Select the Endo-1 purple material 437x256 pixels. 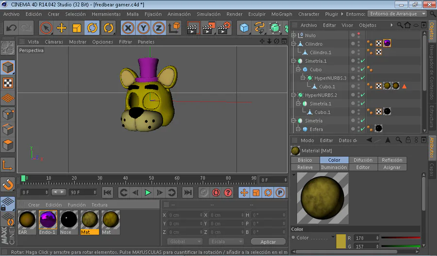48,222
